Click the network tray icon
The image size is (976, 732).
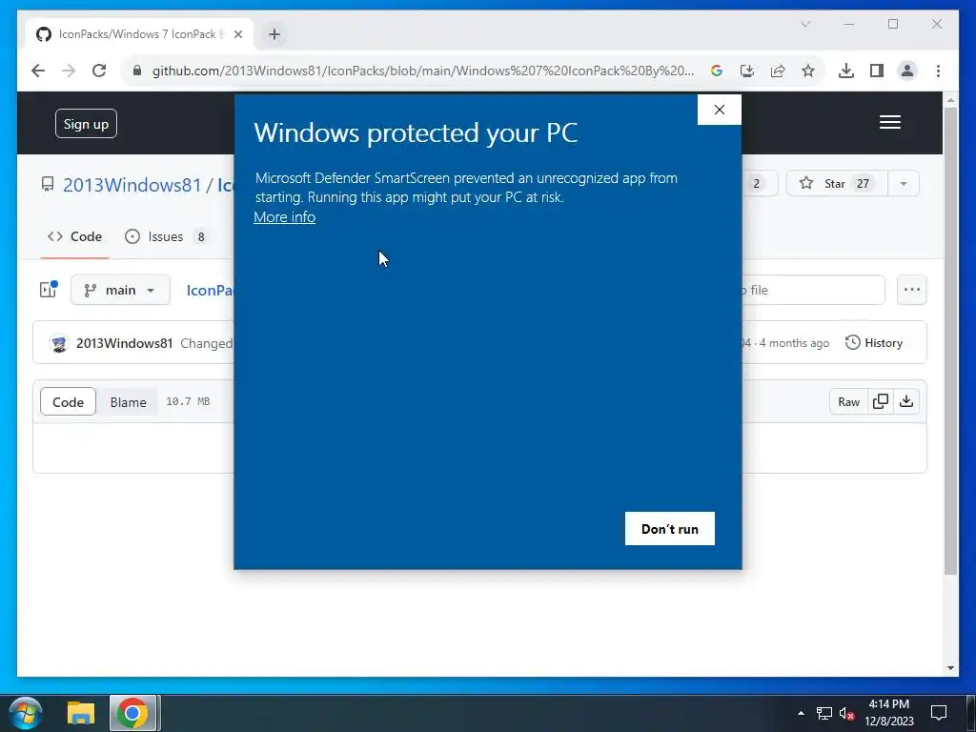click(824, 713)
